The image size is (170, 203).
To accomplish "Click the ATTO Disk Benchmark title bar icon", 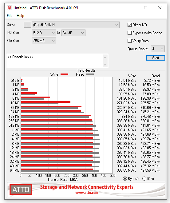I will coord(10,8).
